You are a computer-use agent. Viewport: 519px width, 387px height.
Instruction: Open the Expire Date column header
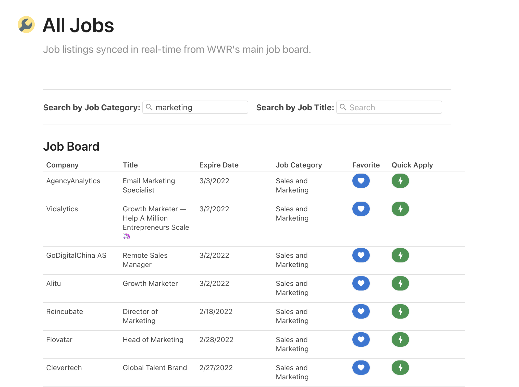(219, 165)
